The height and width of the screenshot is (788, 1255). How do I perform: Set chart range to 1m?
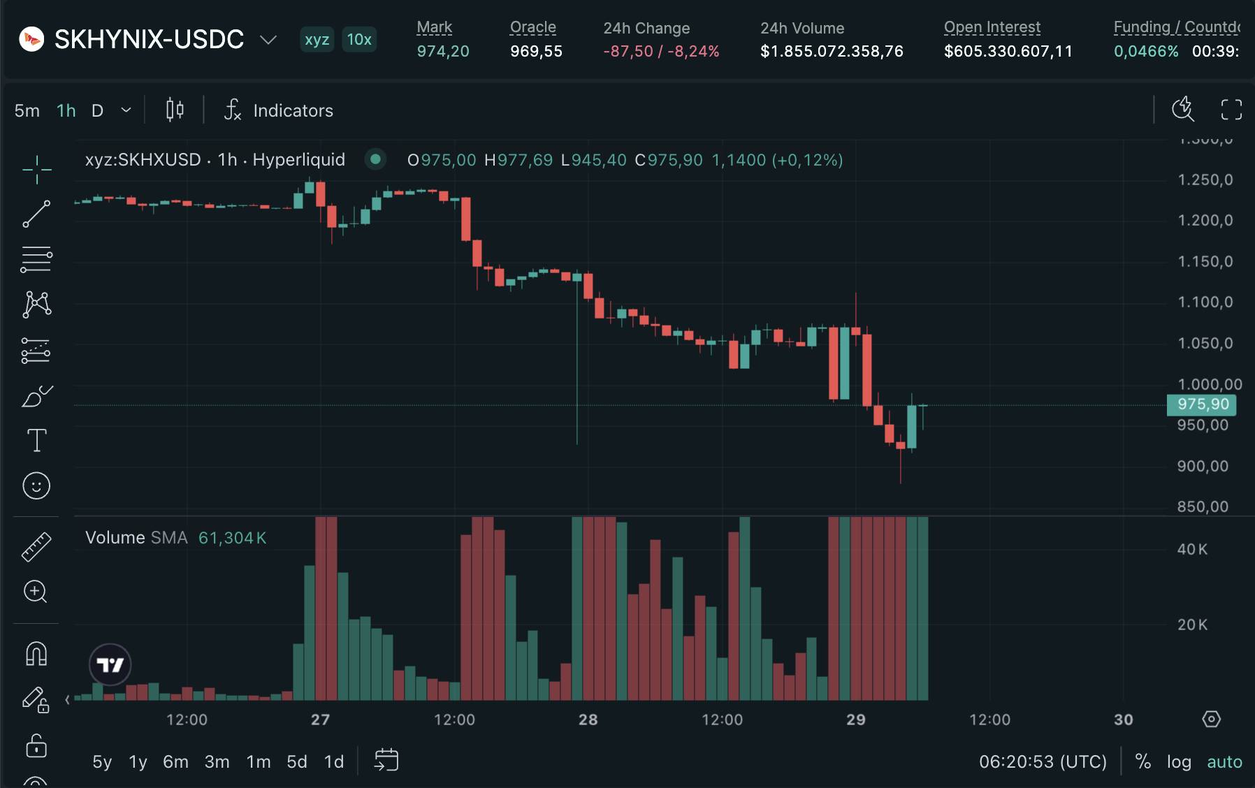point(259,761)
